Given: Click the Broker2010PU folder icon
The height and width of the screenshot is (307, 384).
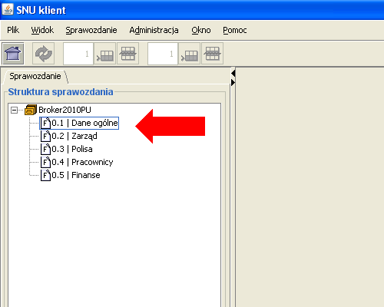Looking at the screenshot, I should 31,110.
